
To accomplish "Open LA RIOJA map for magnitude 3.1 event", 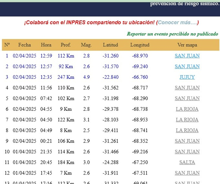I will (x=187, y=120).
